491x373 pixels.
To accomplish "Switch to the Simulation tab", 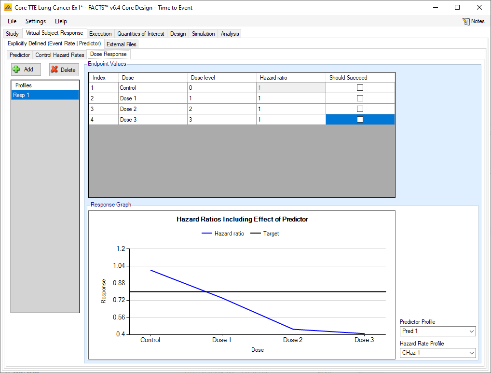I will pos(203,34).
